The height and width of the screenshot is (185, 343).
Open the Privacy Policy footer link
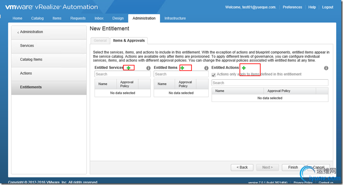pyautogui.click(x=303, y=182)
